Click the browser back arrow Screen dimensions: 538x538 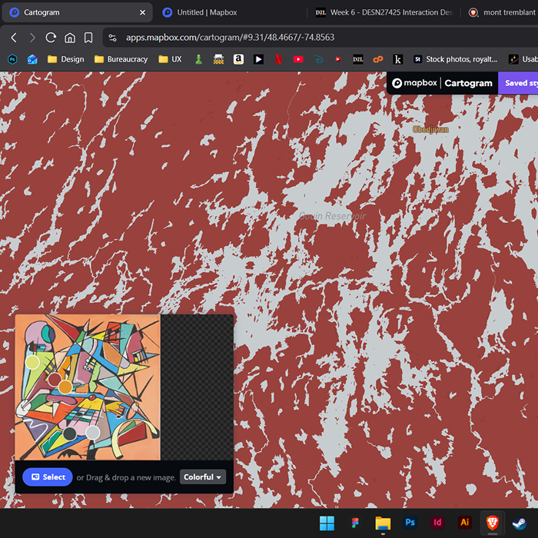(x=14, y=38)
